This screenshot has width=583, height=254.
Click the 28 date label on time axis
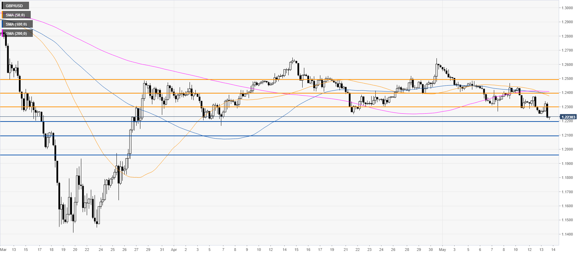point(407,250)
